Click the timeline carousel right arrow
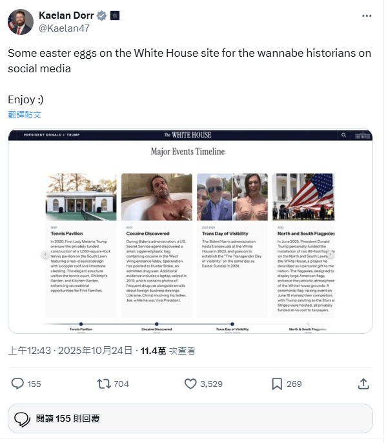 click(330, 254)
